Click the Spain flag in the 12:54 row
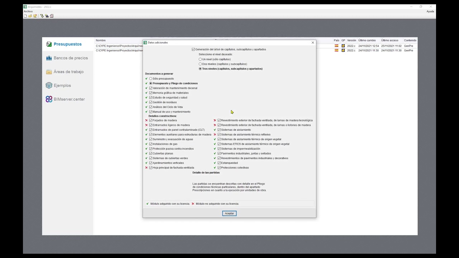This screenshot has width=459, height=258. click(x=336, y=46)
